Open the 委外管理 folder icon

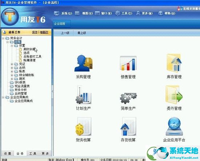(174, 95)
